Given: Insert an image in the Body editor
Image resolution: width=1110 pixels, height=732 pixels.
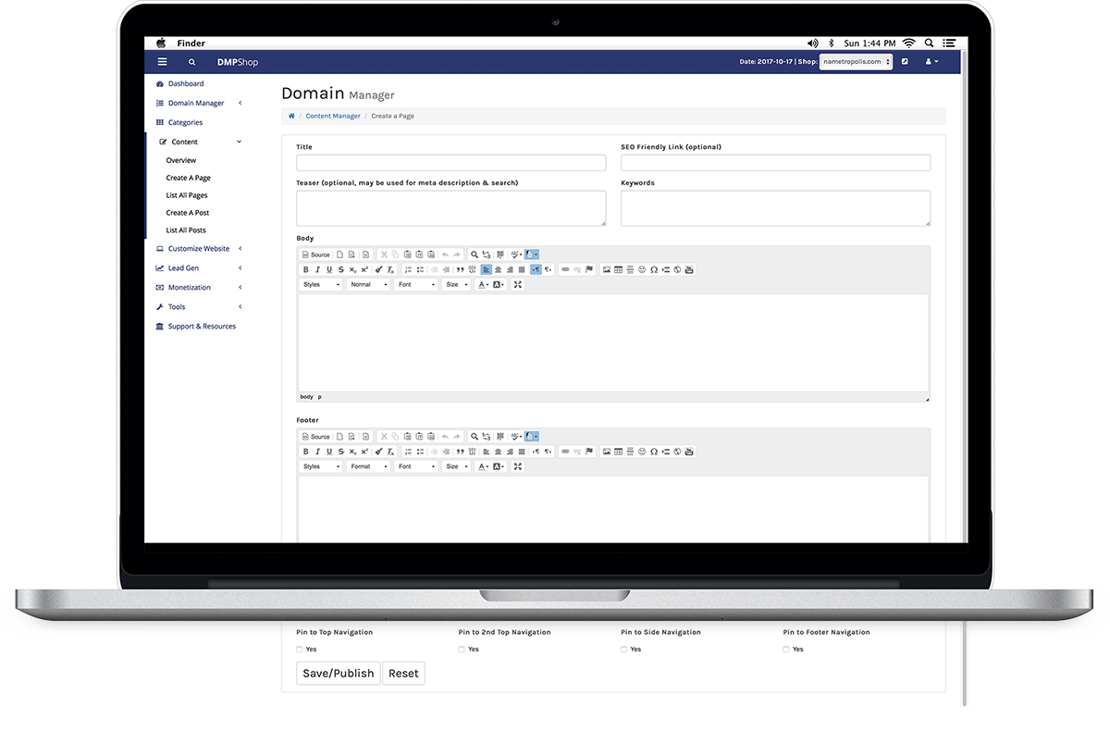Looking at the screenshot, I should [607, 270].
